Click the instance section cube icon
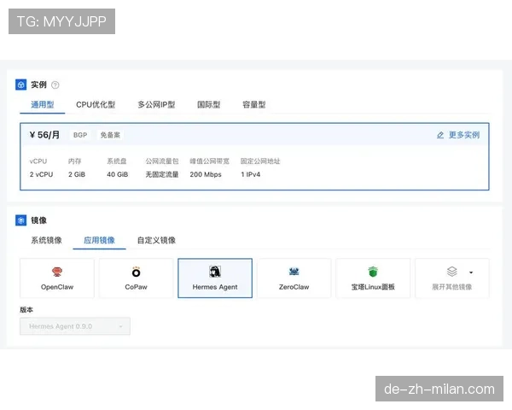The width and height of the screenshot is (512, 410). [20, 85]
